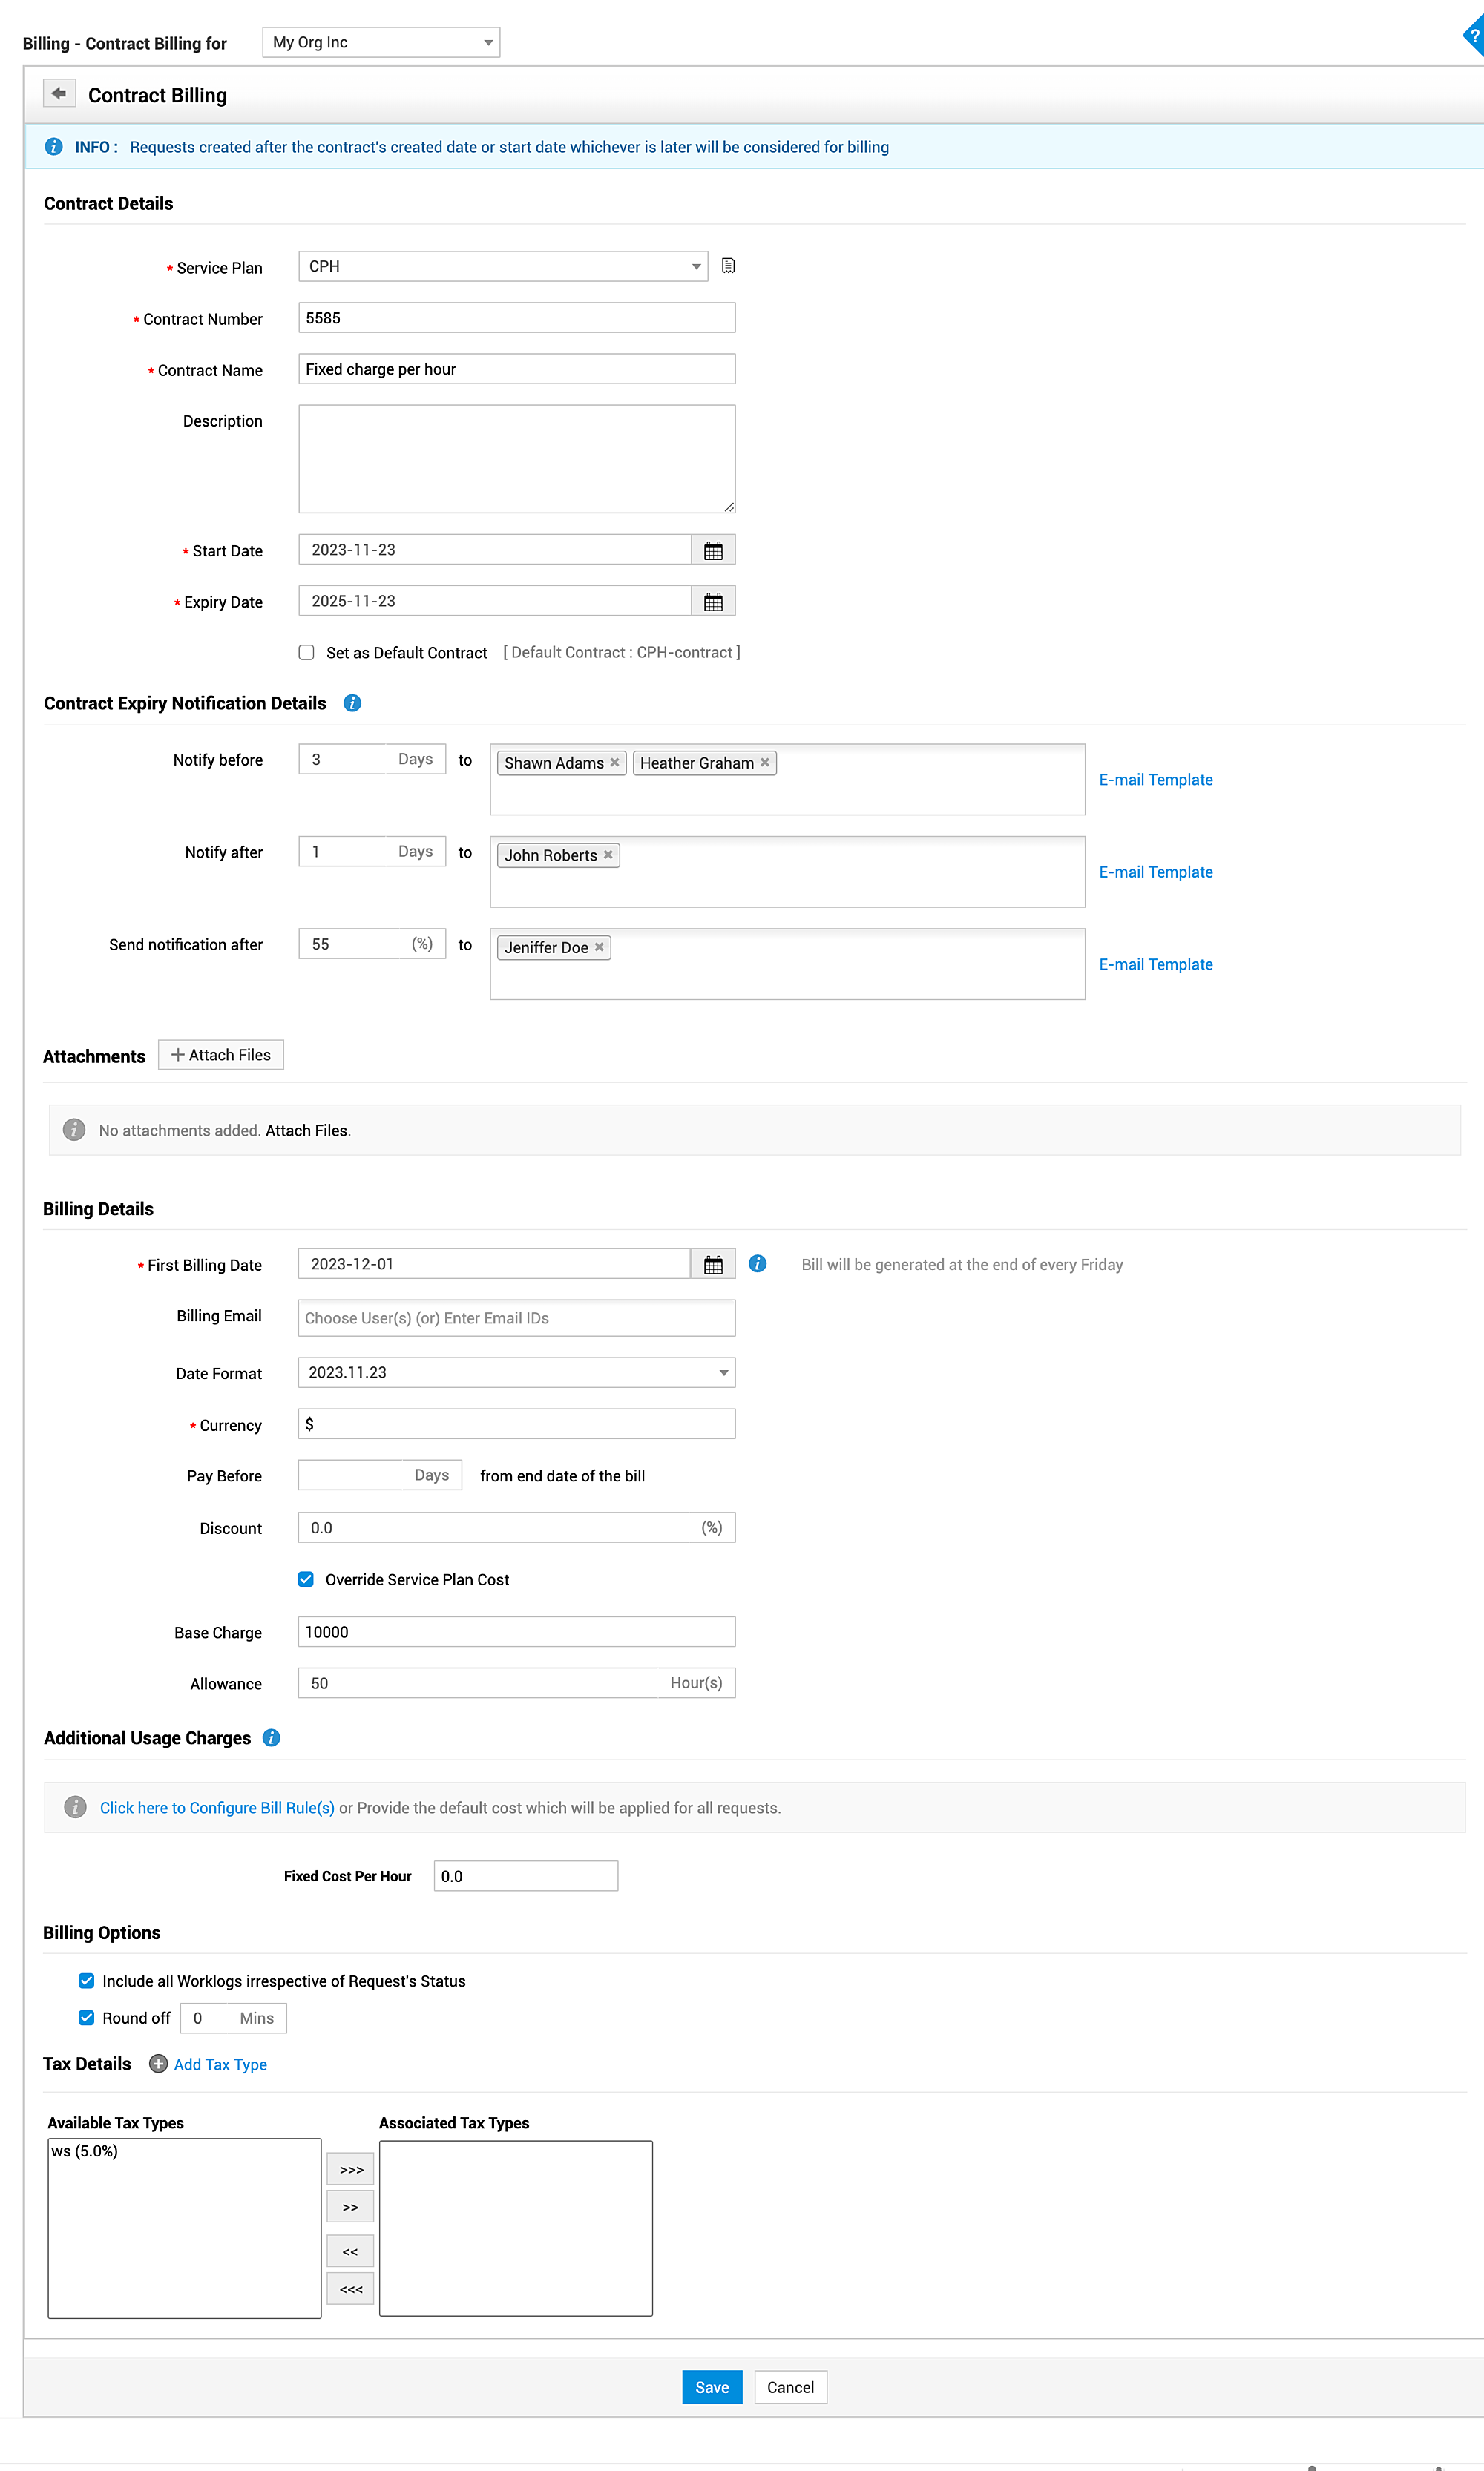Screen dimensions: 1484x2471
Task: Click Add Tax Type link
Action: [220, 2064]
